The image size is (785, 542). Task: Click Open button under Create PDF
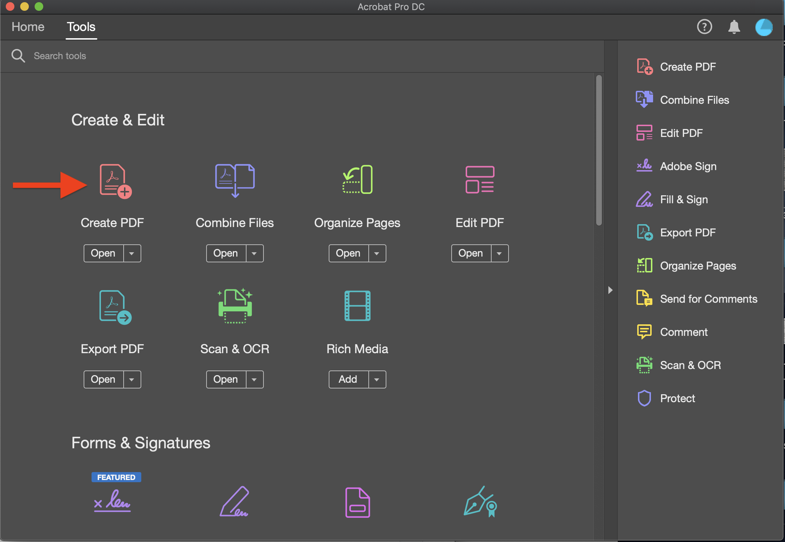pos(103,253)
